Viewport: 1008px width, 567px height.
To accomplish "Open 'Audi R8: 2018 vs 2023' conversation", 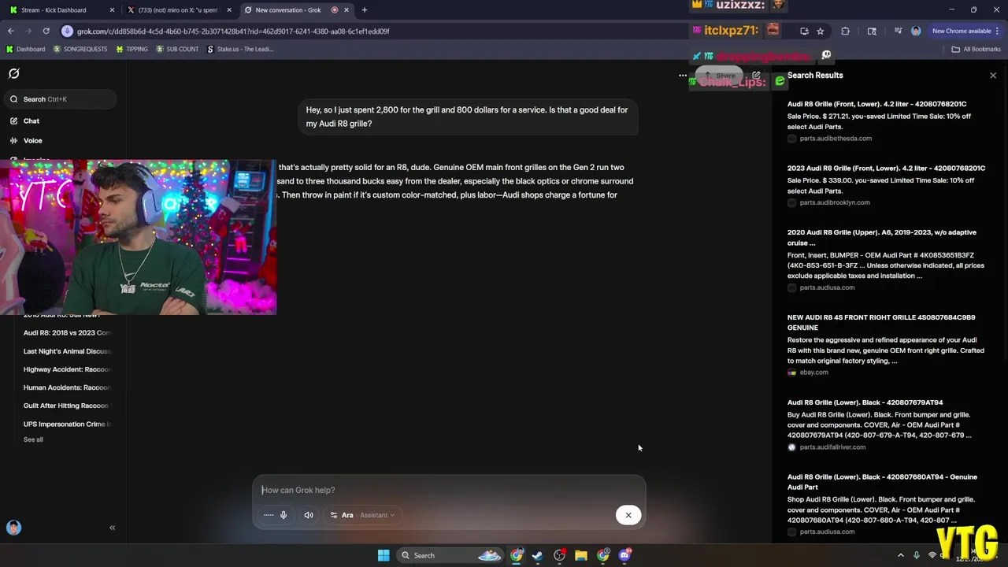I will point(67,333).
